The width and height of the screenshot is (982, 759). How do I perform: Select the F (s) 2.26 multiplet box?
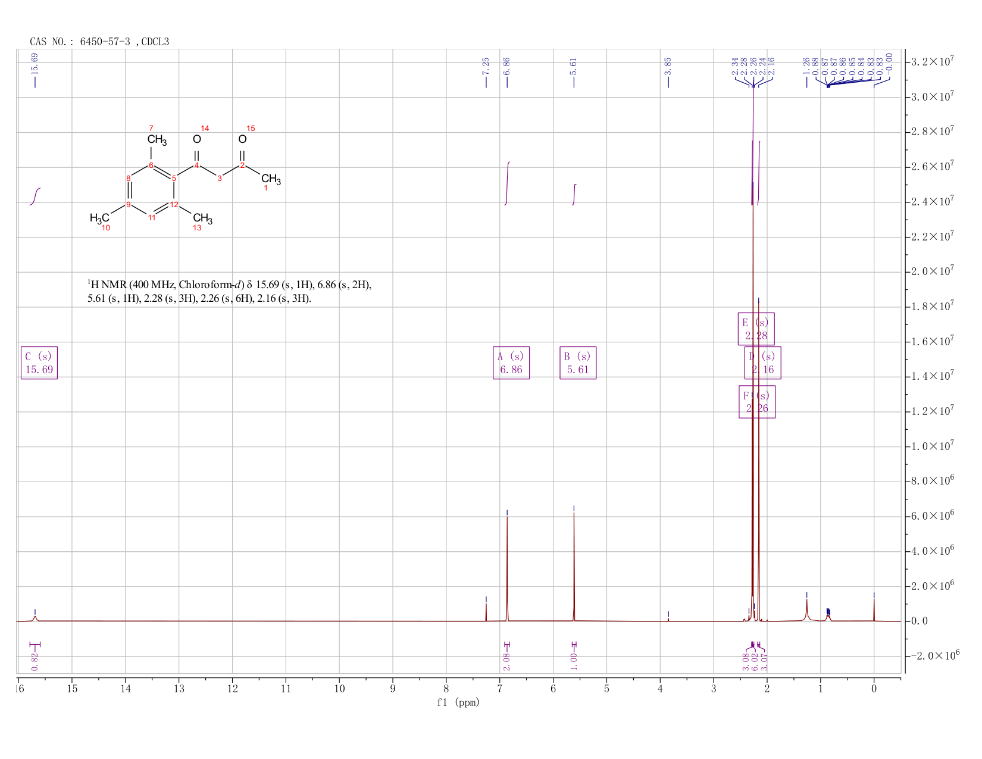[x=757, y=402]
